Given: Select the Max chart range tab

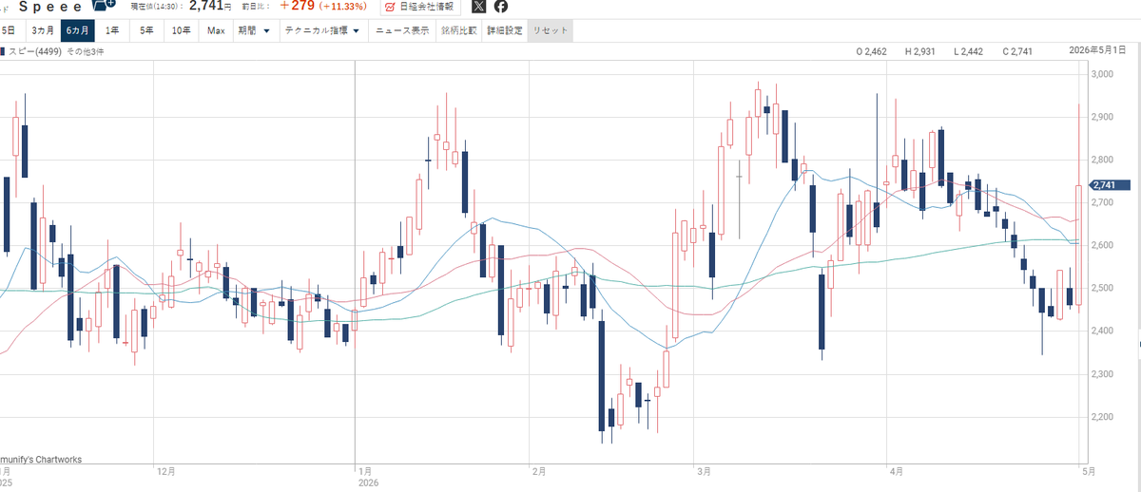Looking at the screenshot, I should coord(216,30).
